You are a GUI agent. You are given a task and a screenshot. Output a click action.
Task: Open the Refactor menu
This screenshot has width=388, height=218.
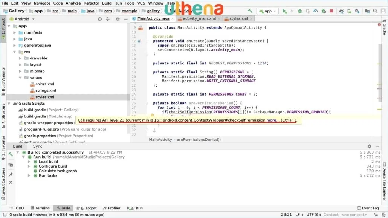[91, 3]
